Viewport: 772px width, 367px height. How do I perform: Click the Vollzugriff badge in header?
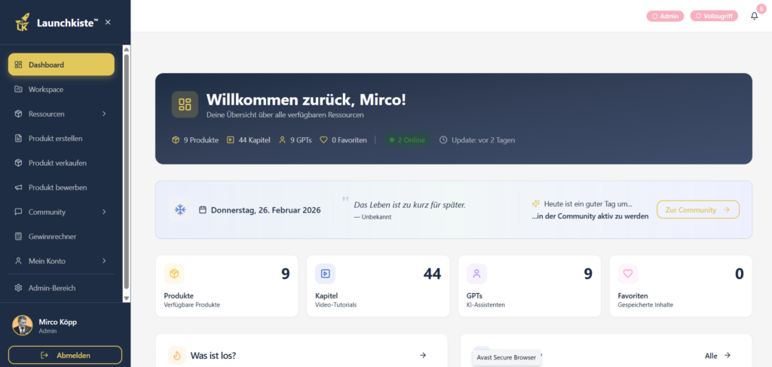click(714, 17)
